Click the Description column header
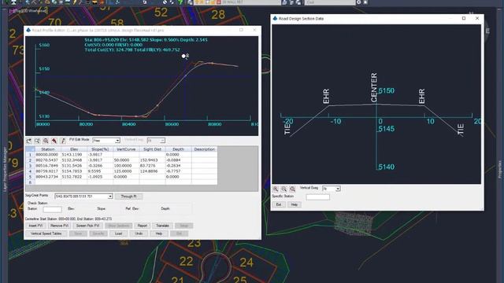 click(205, 149)
